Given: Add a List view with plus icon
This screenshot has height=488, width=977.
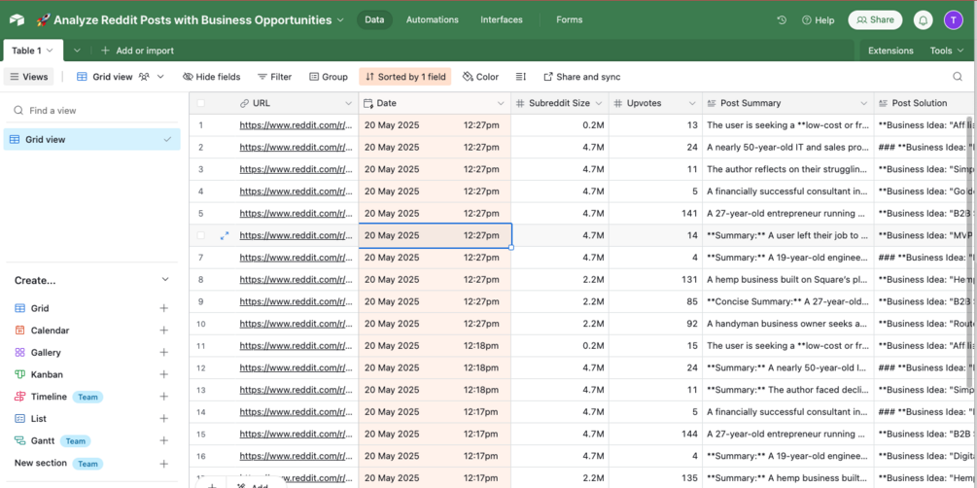Looking at the screenshot, I should click(x=164, y=419).
